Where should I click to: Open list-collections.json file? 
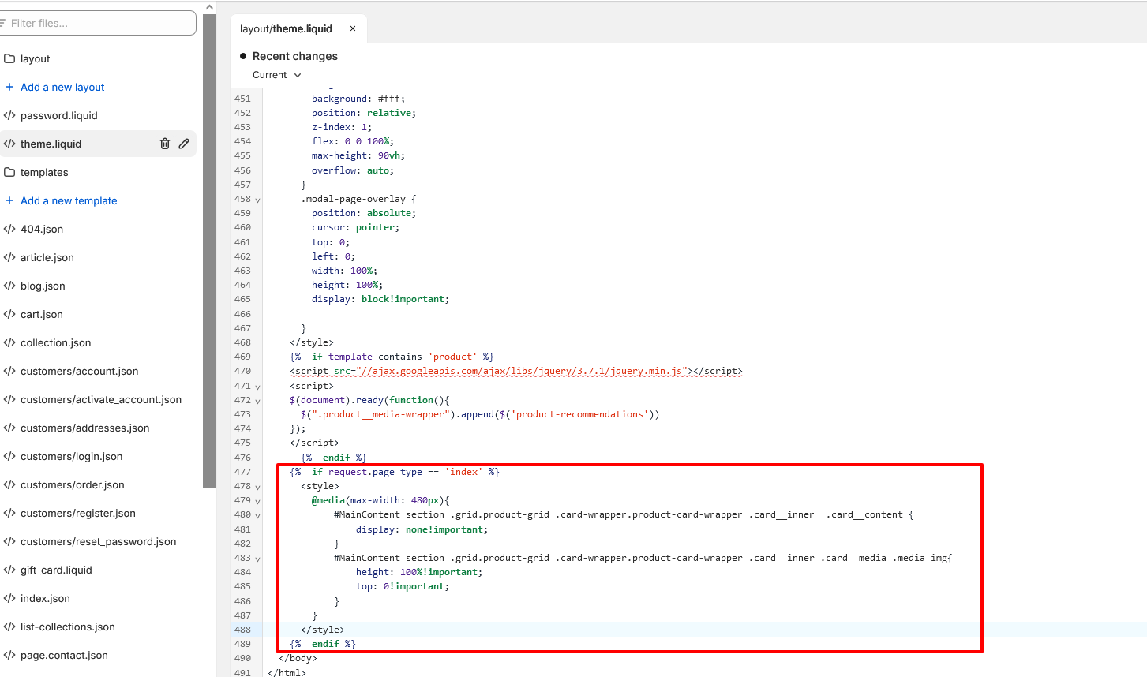pyautogui.click(x=68, y=627)
